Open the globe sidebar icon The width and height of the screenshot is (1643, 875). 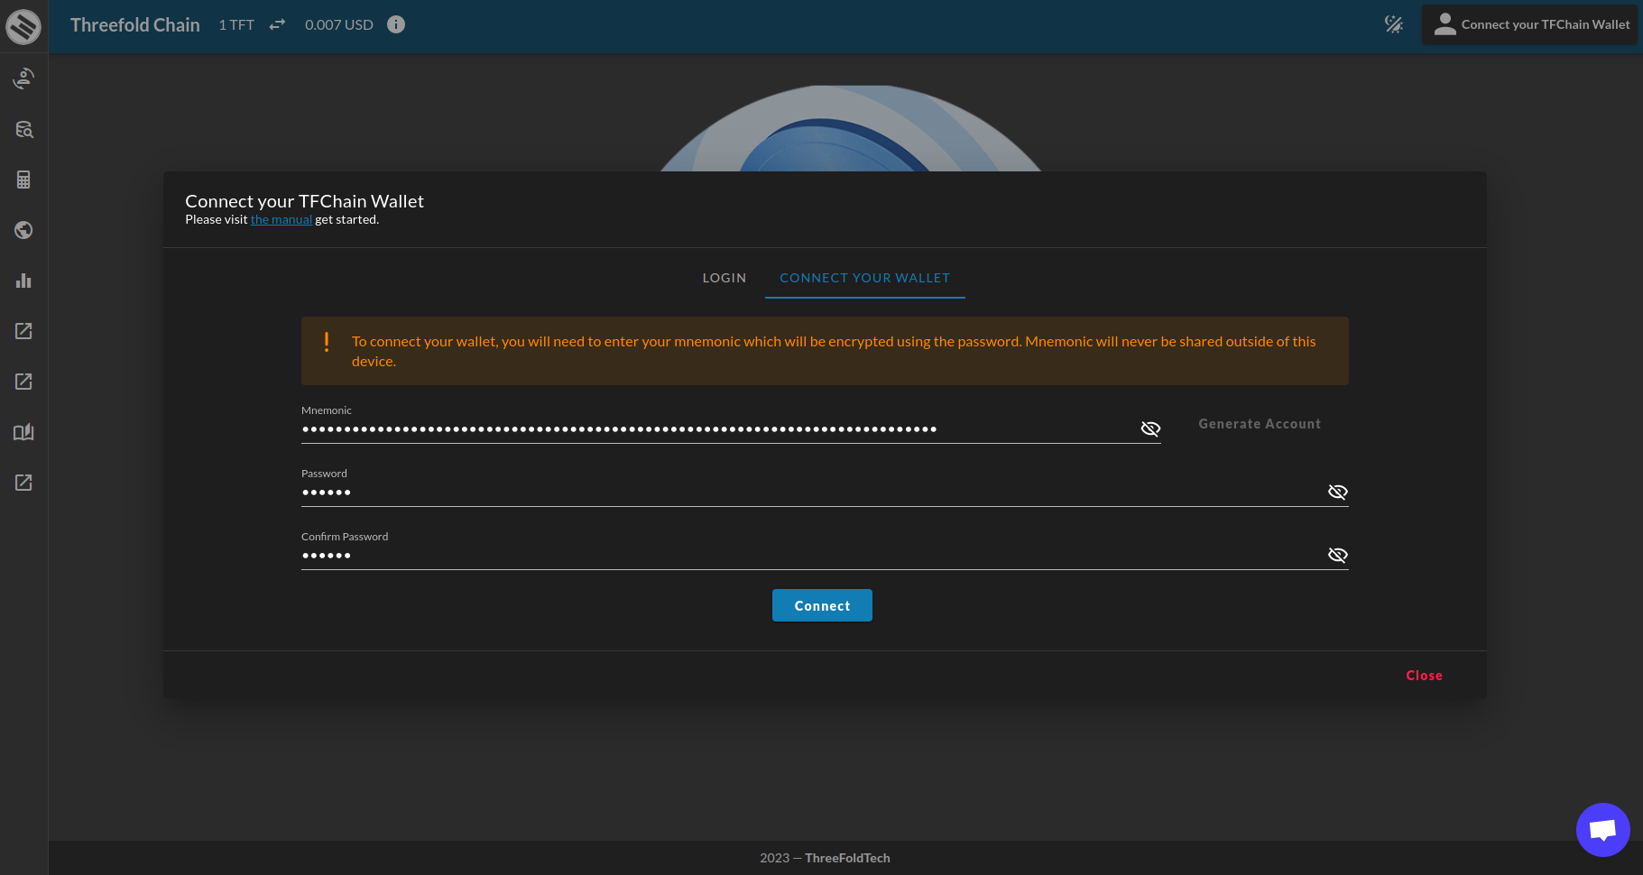tap(23, 230)
